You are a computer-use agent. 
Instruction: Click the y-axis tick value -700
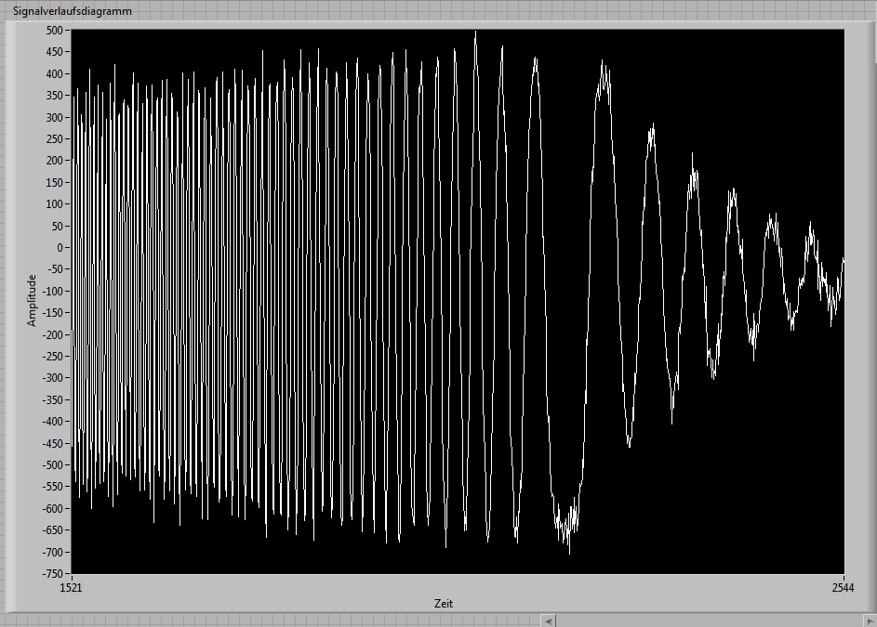(x=53, y=552)
